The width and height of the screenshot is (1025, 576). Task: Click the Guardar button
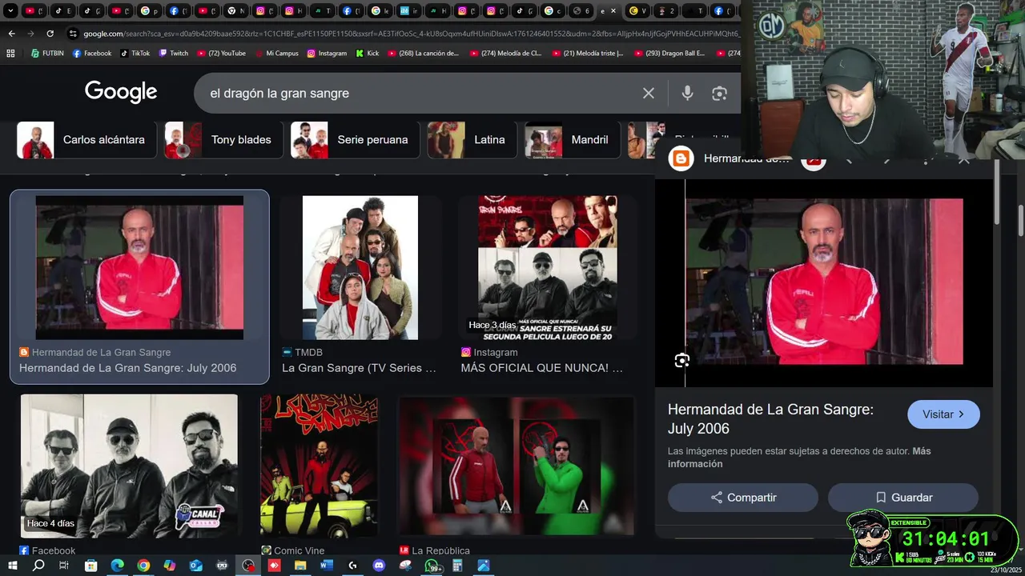903,498
